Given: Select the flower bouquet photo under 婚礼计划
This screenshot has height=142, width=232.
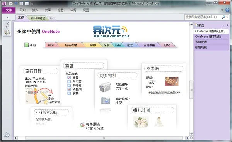Looking at the screenshot, I should (141, 122).
